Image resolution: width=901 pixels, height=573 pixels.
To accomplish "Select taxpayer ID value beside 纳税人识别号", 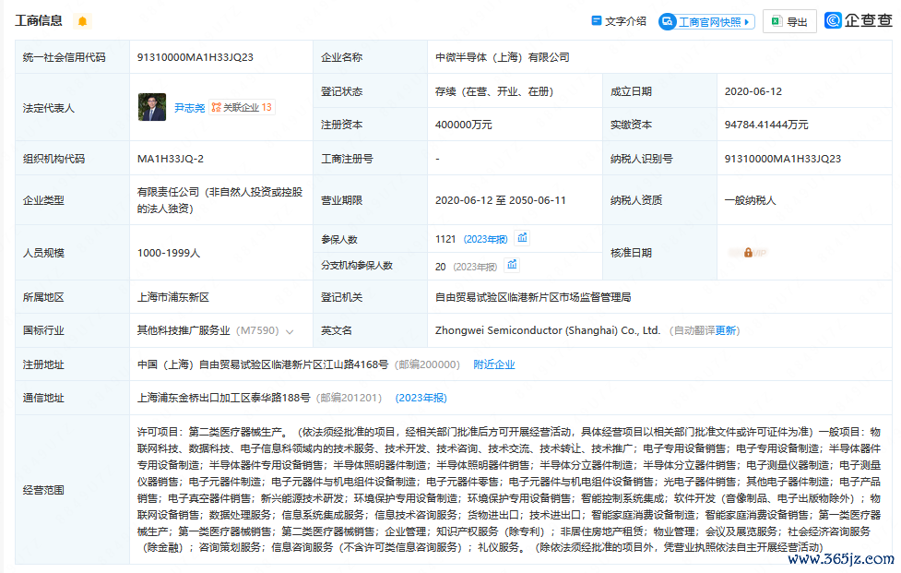I will click(x=783, y=159).
